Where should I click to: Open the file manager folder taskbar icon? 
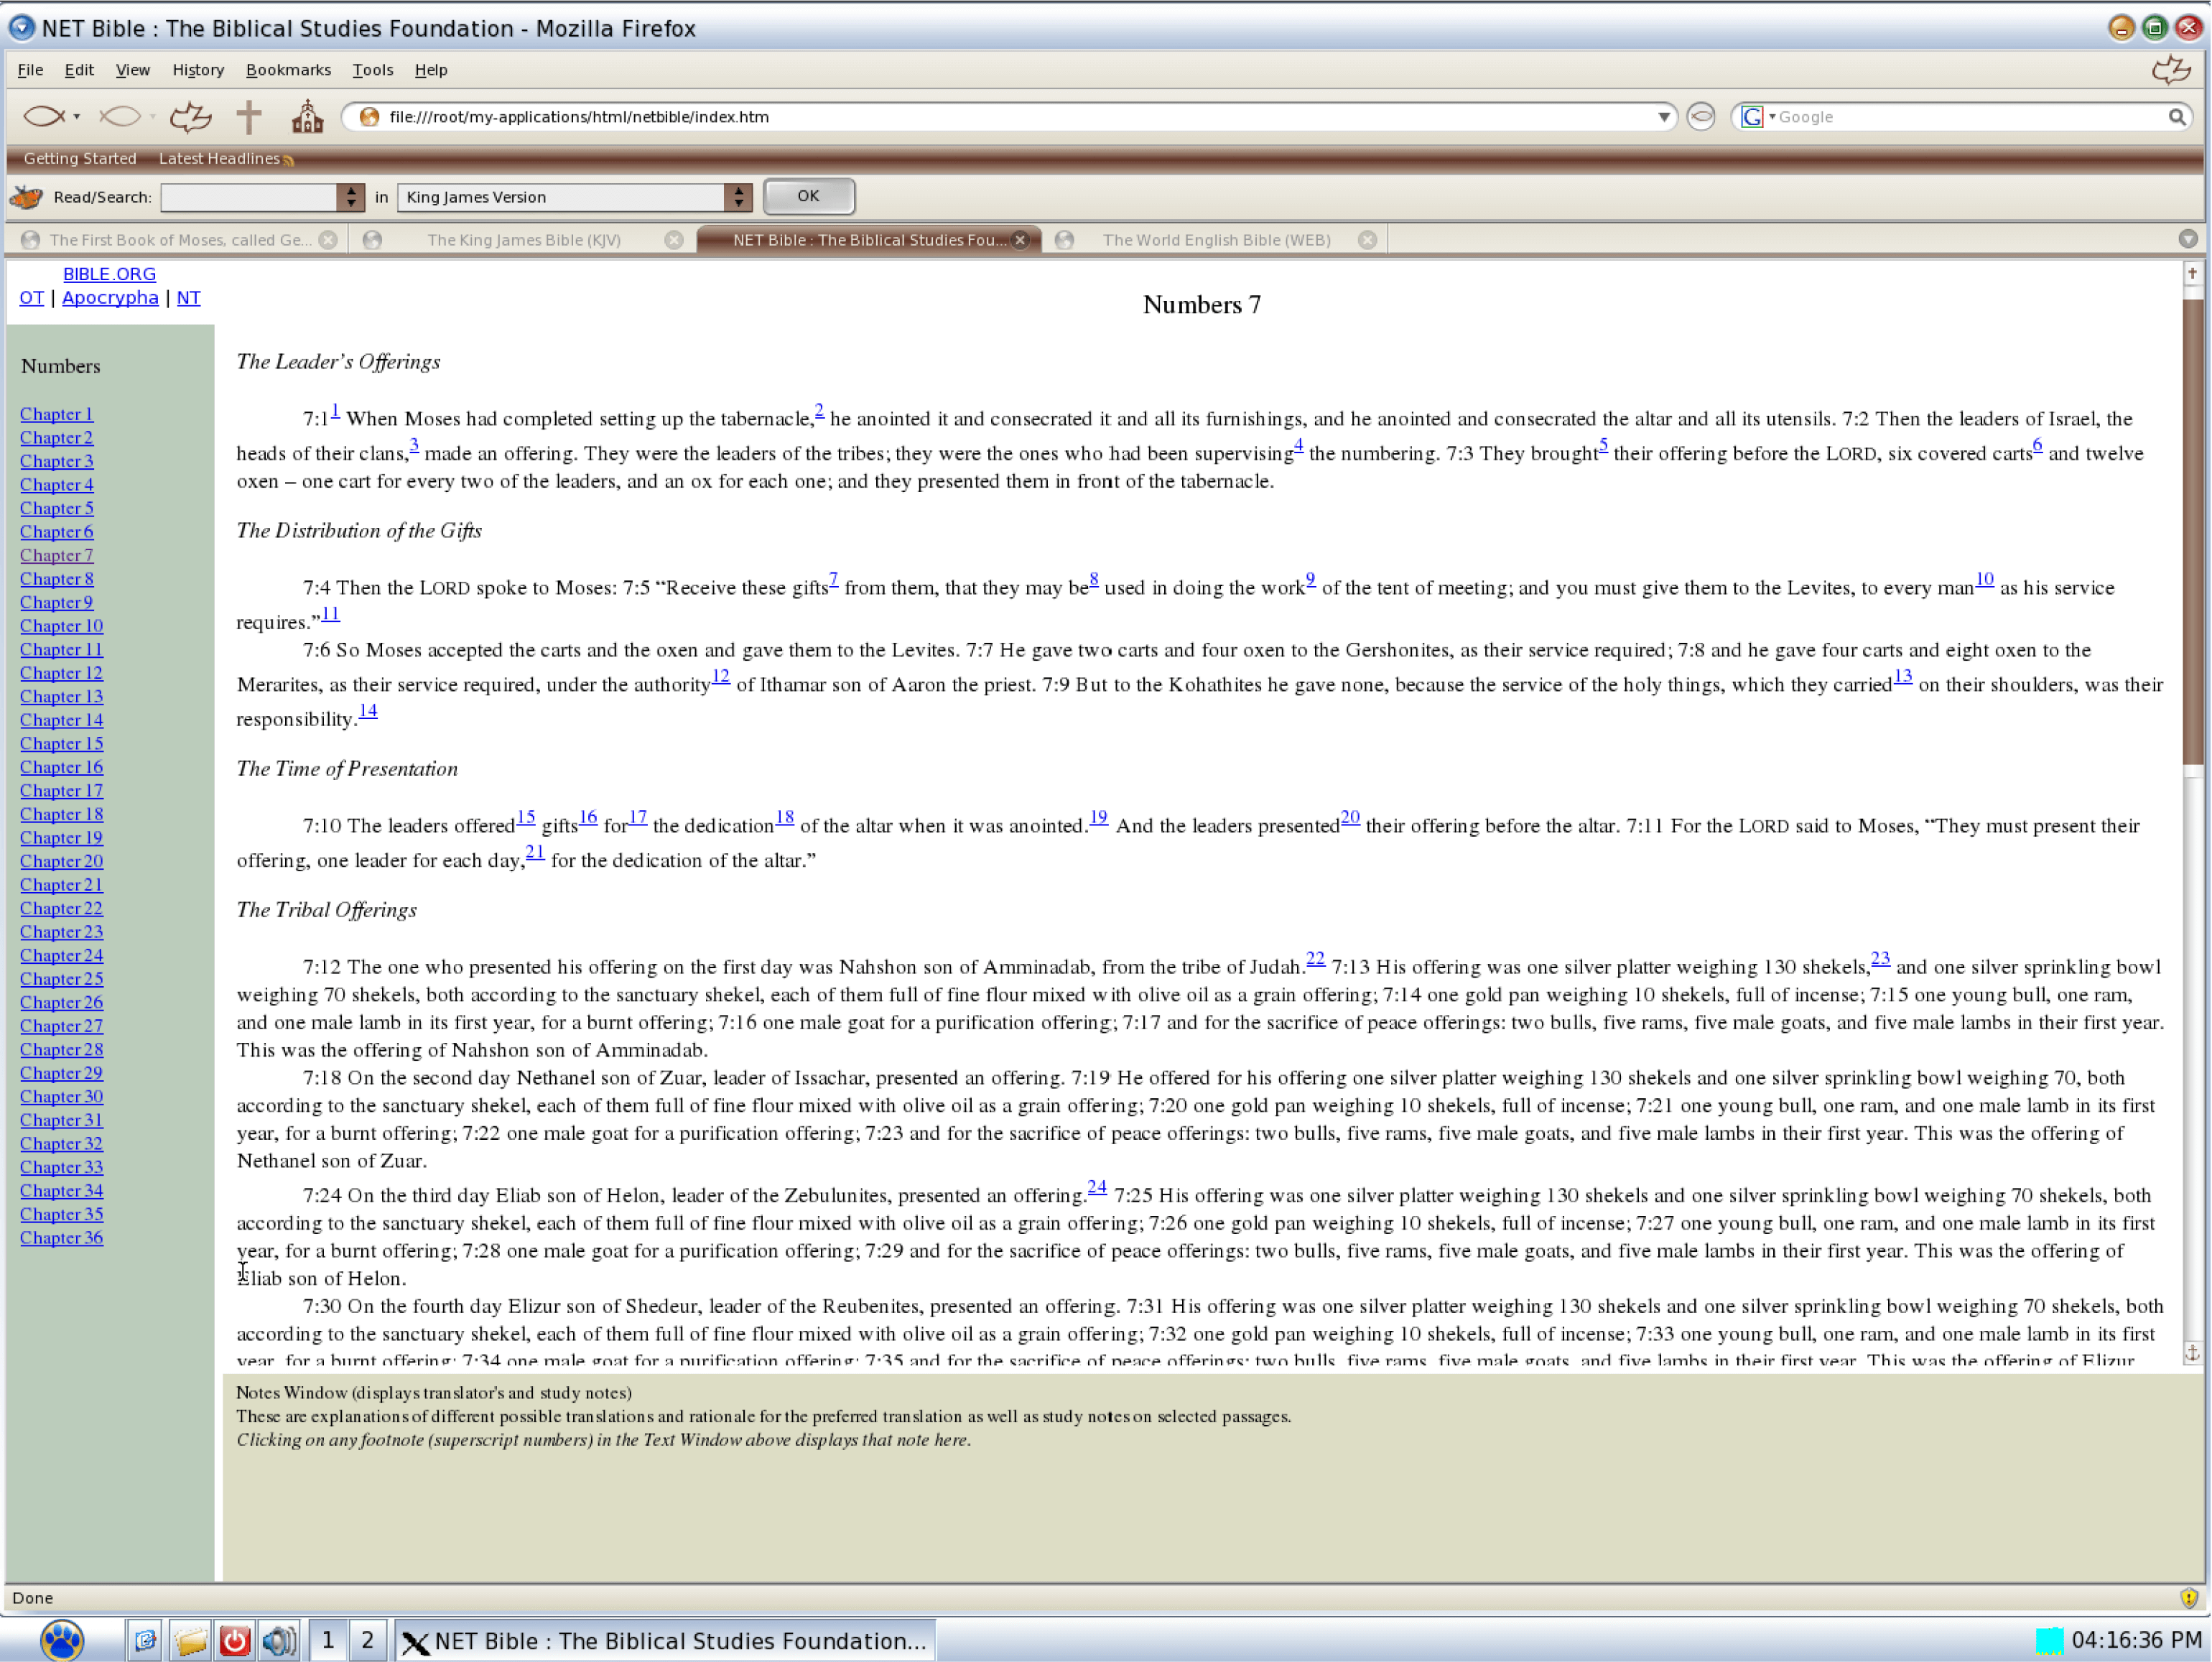pos(190,1640)
